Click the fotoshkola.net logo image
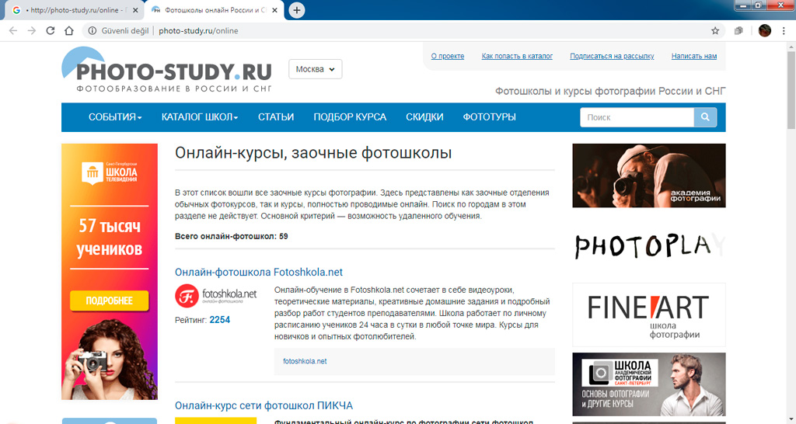Image resolution: width=796 pixels, height=424 pixels. (216, 295)
